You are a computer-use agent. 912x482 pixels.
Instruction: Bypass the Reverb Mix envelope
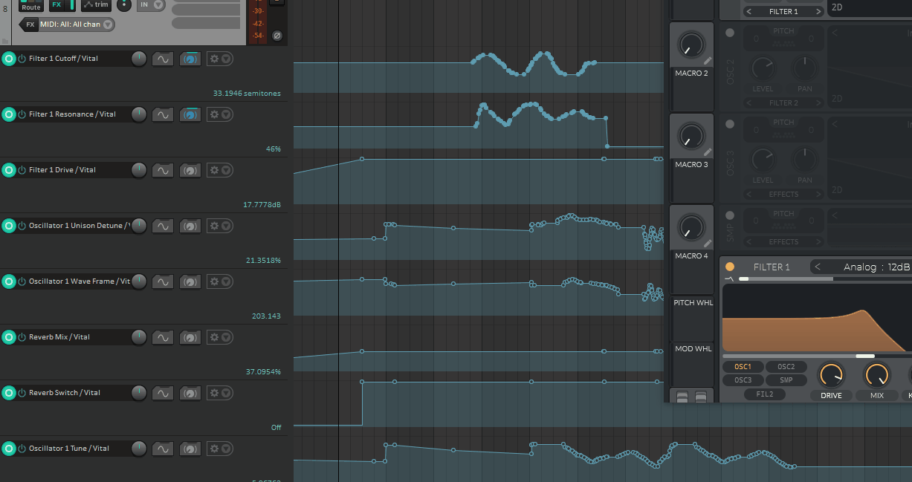pos(22,337)
